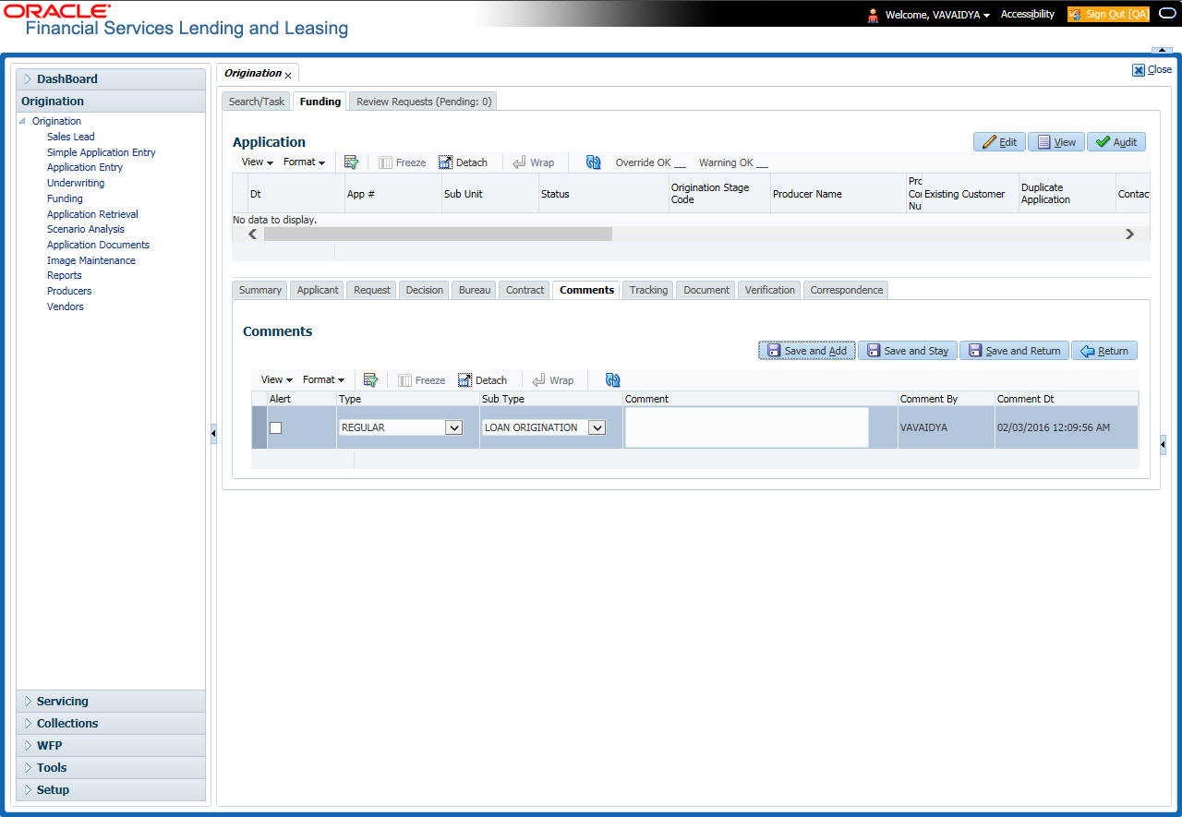
Task: Expand the WFP section
Action: point(111,746)
